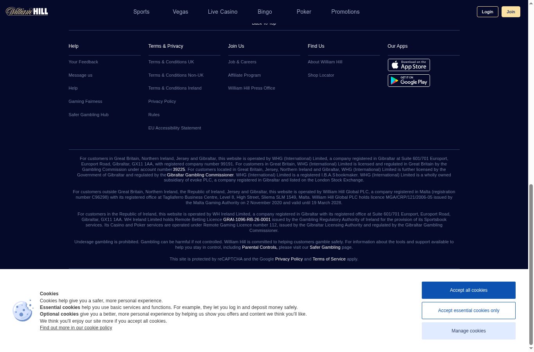
Task: Click the Find Us column heading
Action: tap(316, 46)
